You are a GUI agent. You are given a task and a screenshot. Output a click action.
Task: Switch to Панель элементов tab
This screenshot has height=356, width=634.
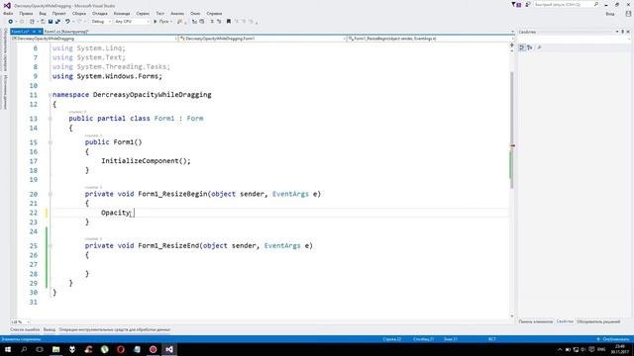tap(535, 321)
